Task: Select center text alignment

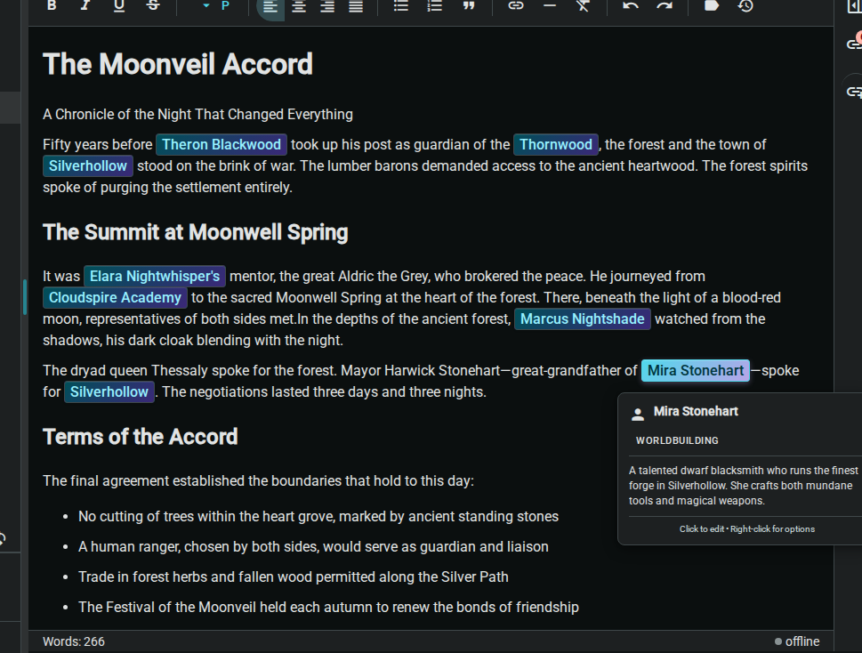Action: pyautogui.click(x=299, y=7)
